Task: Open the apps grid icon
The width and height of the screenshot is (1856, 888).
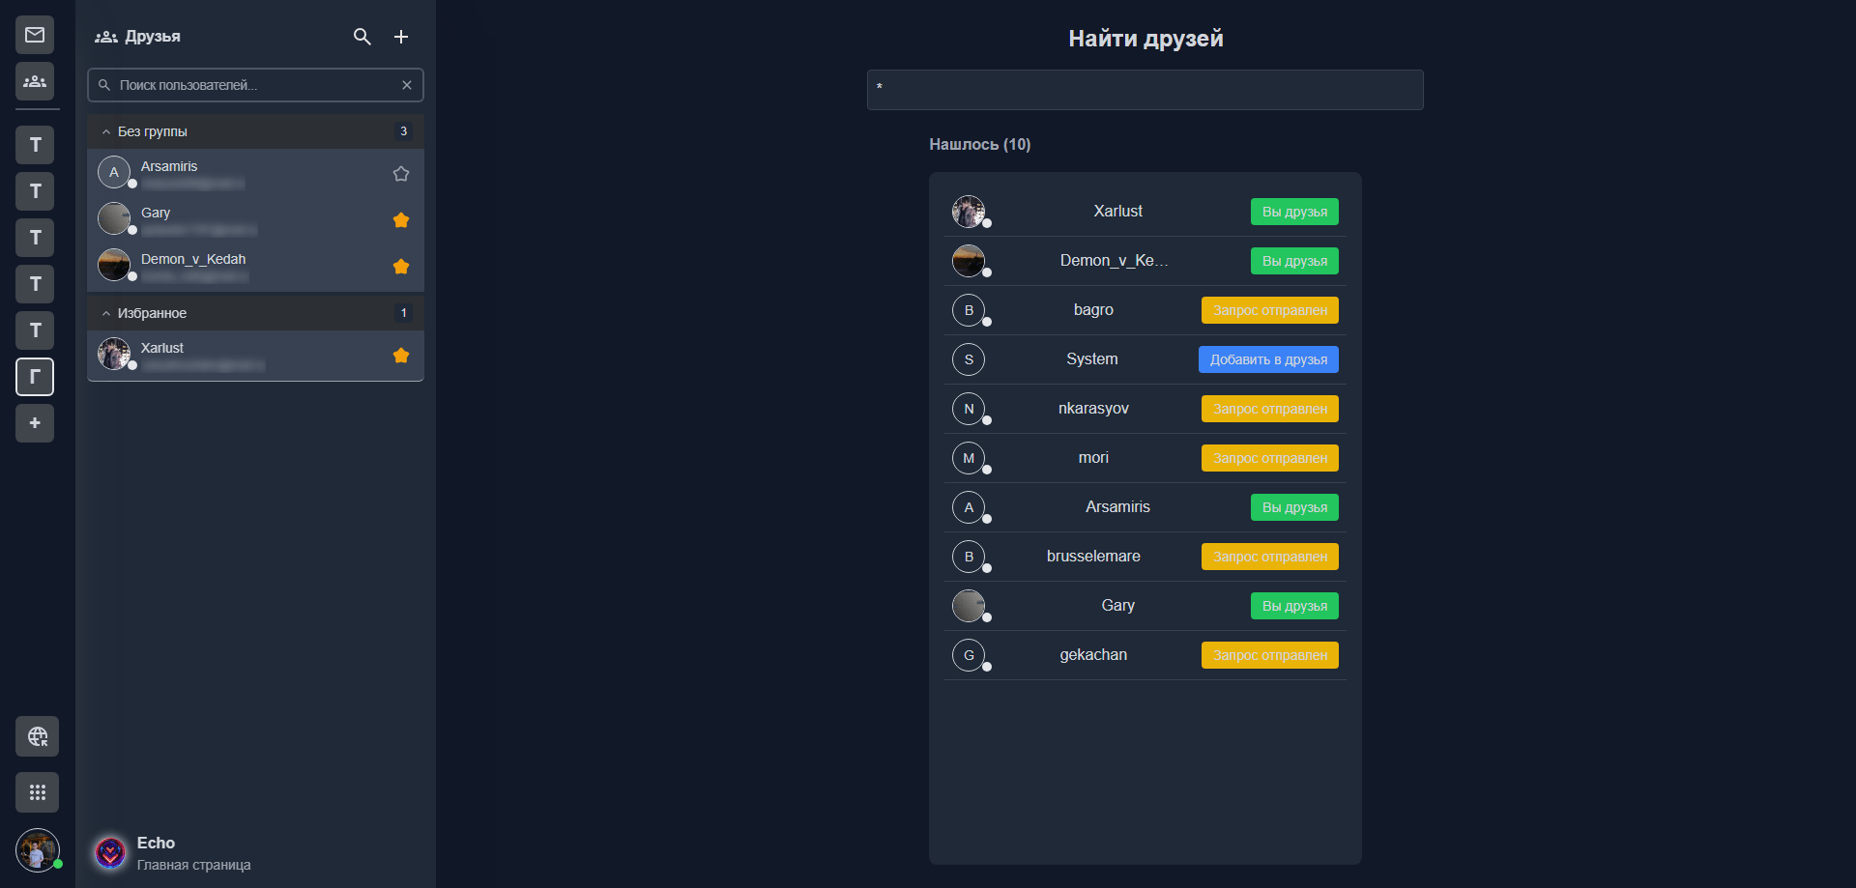Action: click(x=37, y=792)
